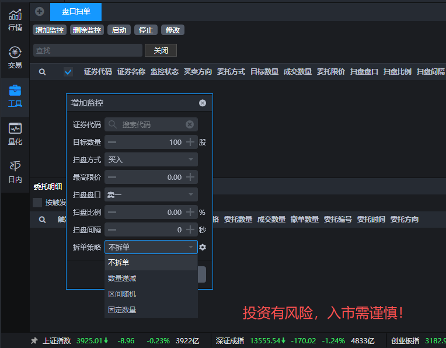Image resolution: width=446 pixels, height=348 pixels.
Task: Increase 目标数量 with the plus stepper
Action: point(190,142)
